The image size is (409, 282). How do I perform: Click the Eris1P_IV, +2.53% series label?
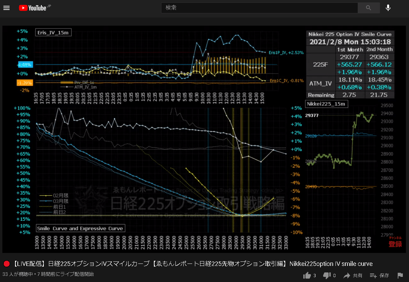pyautogui.click(x=286, y=53)
